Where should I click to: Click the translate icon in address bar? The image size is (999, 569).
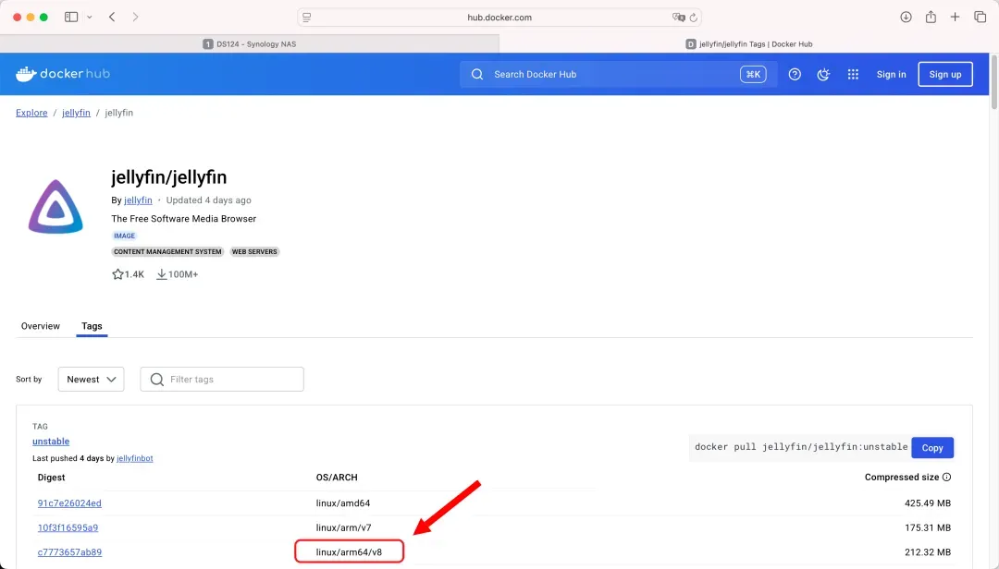(x=678, y=18)
